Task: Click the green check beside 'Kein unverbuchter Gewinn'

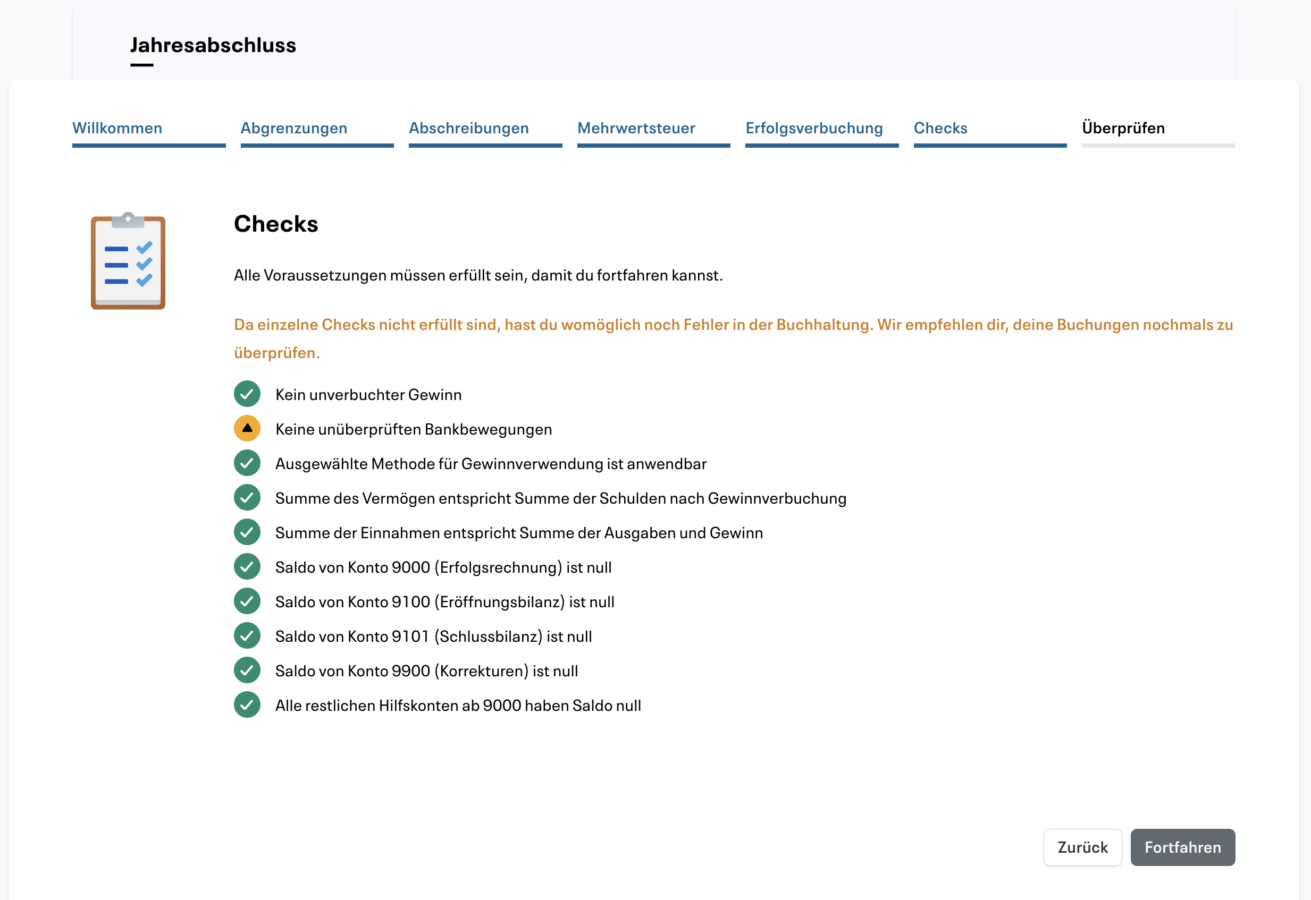Action: coord(247,394)
